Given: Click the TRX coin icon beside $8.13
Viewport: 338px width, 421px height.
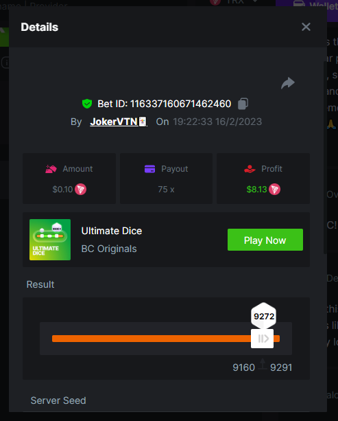Looking at the screenshot, I should point(274,190).
